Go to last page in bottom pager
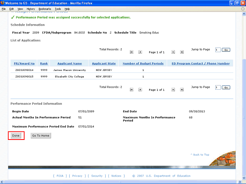246x184 pixels. click(182, 89)
